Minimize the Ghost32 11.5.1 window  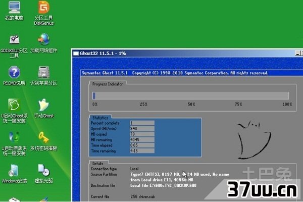297,54
